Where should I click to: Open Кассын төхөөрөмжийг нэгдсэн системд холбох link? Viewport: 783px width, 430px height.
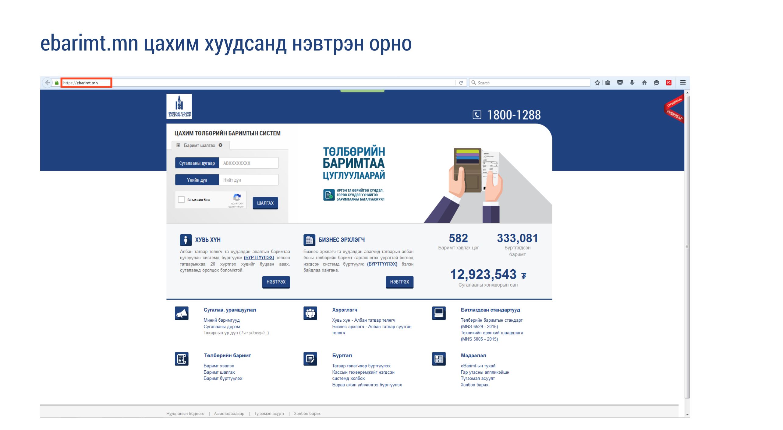coord(363,375)
